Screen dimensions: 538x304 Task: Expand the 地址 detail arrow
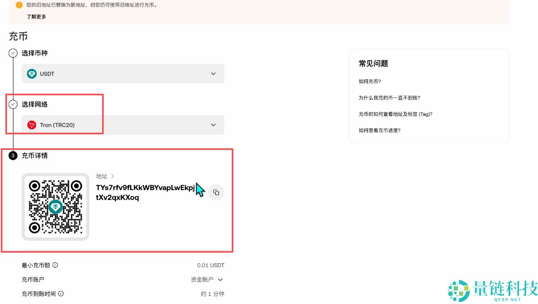[112, 176]
